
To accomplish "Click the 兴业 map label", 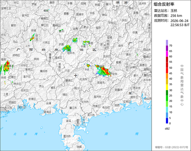I will (x=67, y=70).
